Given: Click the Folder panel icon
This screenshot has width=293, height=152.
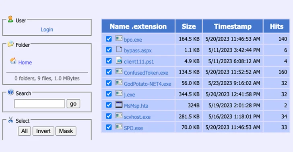Looking at the screenshot, I should pyautogui.click(x=10, y=44).
